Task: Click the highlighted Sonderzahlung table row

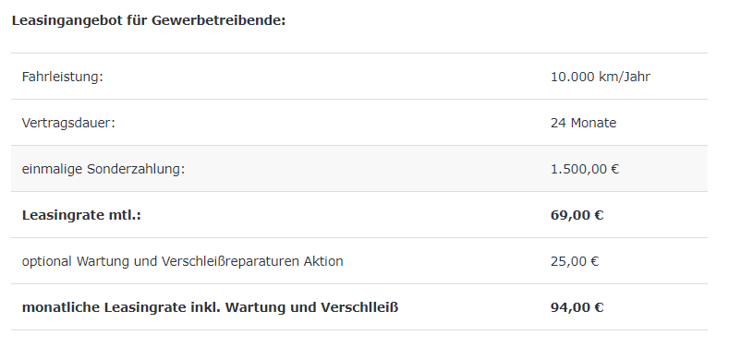Action: [359, 169]
